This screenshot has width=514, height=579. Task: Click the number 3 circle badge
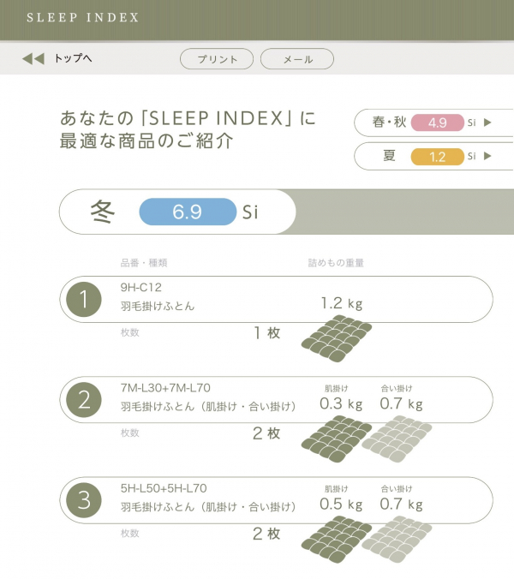[83, 500]
